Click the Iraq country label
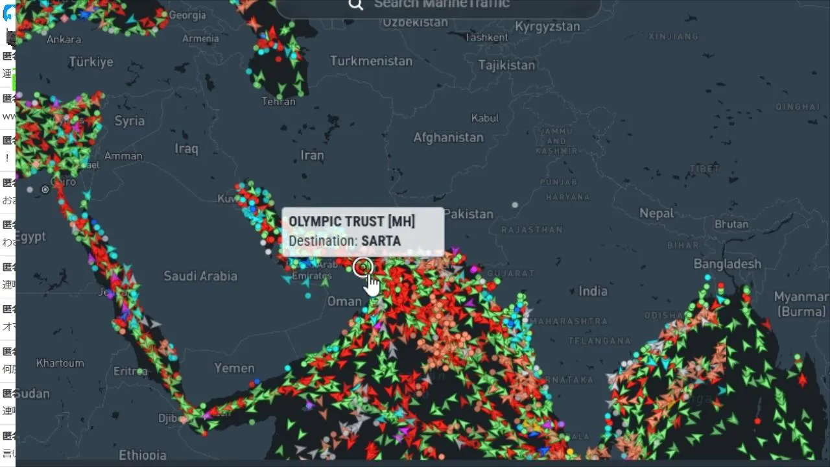The height and width of the screenshot is (467, 830). click(x=186, y=149)
